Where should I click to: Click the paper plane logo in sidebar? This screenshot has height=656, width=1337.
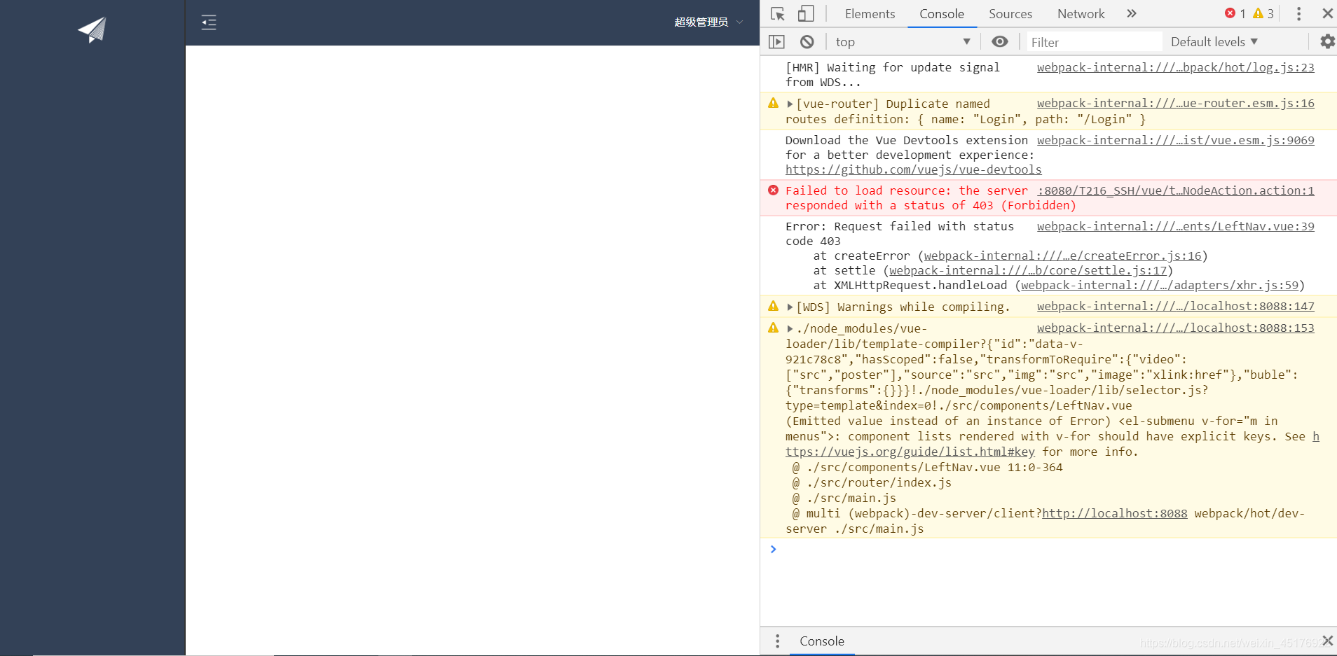click(x=92, y=29)
